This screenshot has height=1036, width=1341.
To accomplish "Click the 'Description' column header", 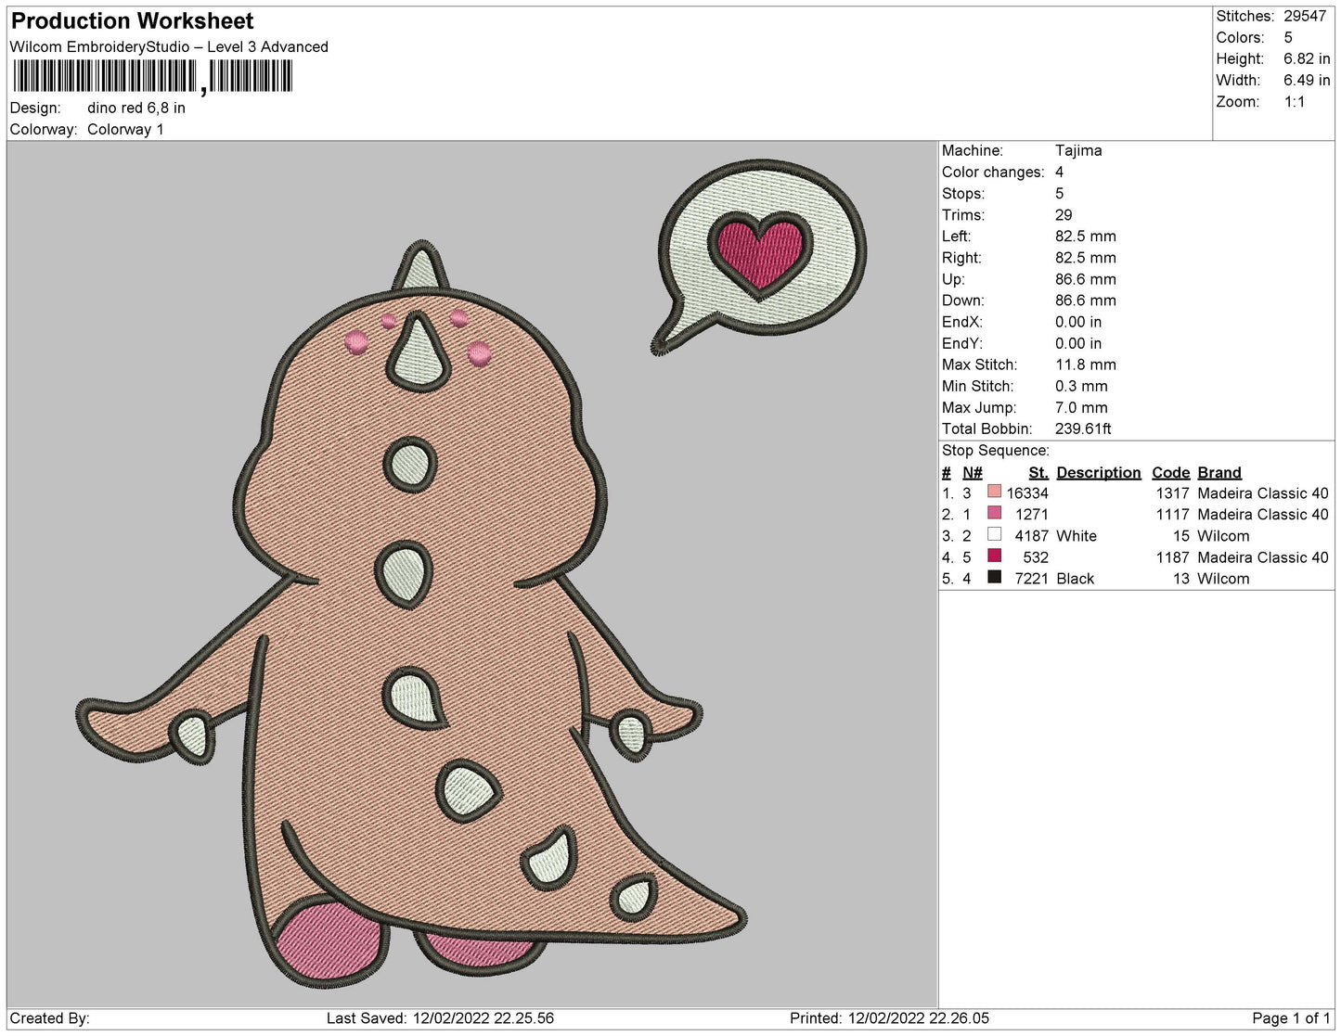I will click(1099, 472).
